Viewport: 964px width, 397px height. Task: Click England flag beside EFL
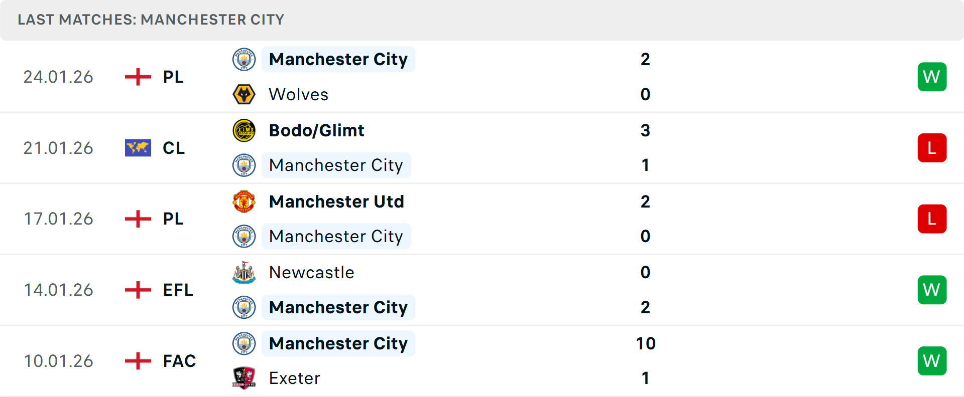click(x=138, y=290)
